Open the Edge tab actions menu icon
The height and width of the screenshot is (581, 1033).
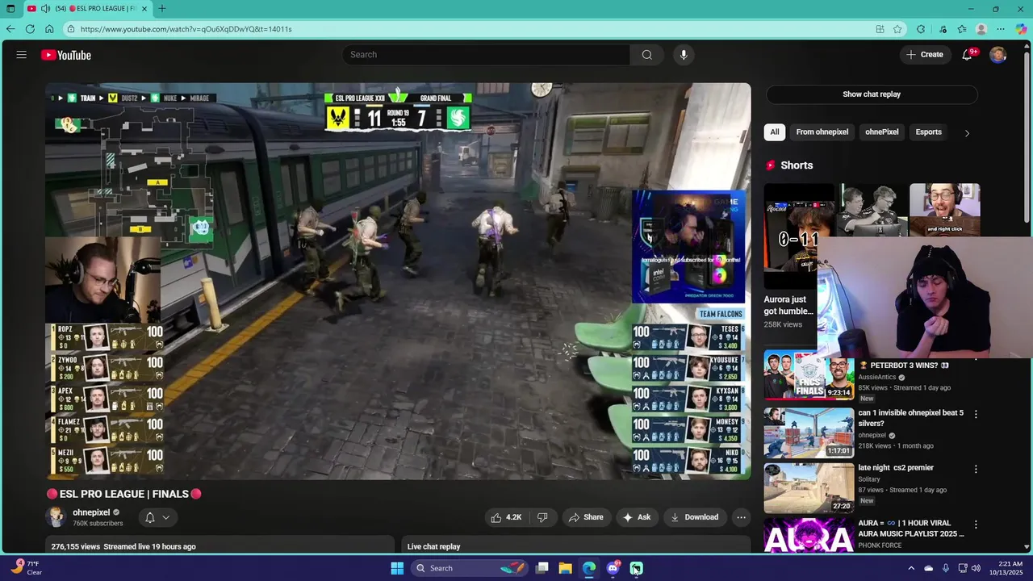tap(10, 9)
